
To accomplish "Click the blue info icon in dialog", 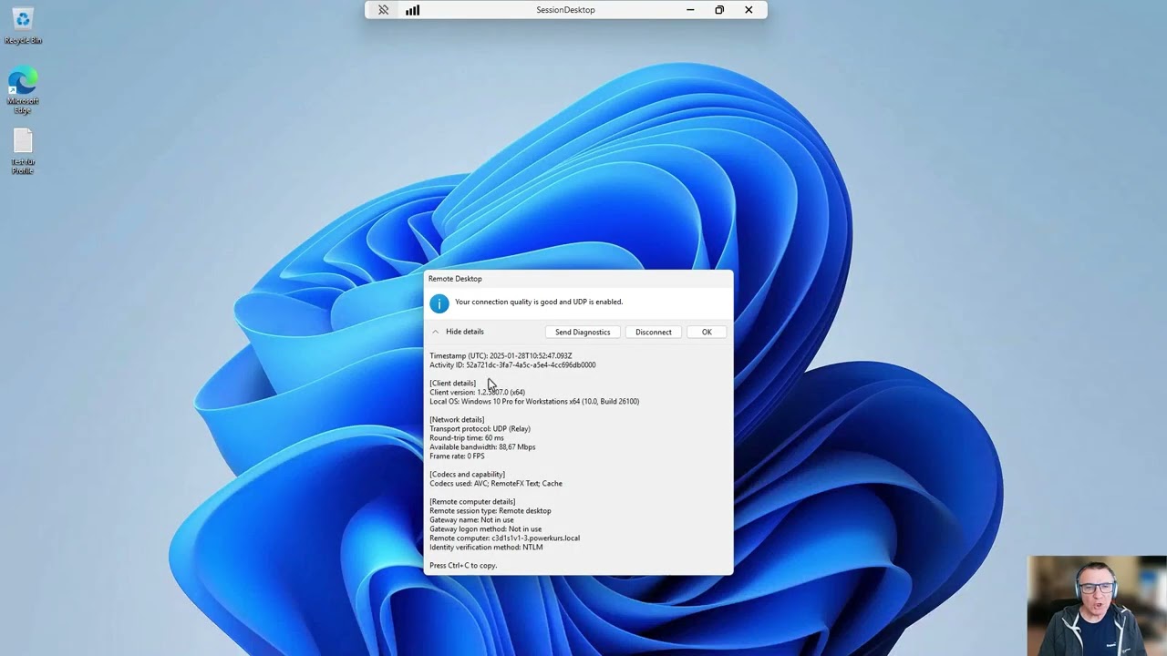I will click(x=439, y=303).
